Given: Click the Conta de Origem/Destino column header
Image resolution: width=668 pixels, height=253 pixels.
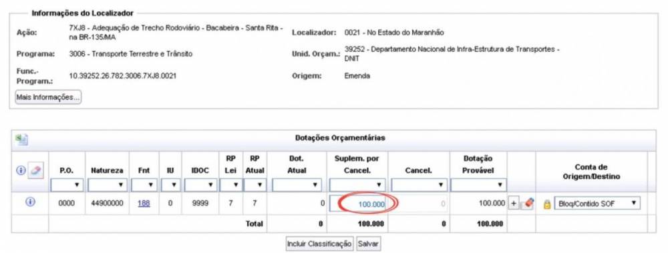Looking at the screenshot, I should (591, 172).
